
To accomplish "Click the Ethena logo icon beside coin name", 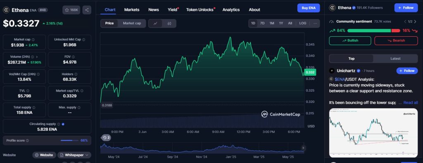I will coord(6,10).
